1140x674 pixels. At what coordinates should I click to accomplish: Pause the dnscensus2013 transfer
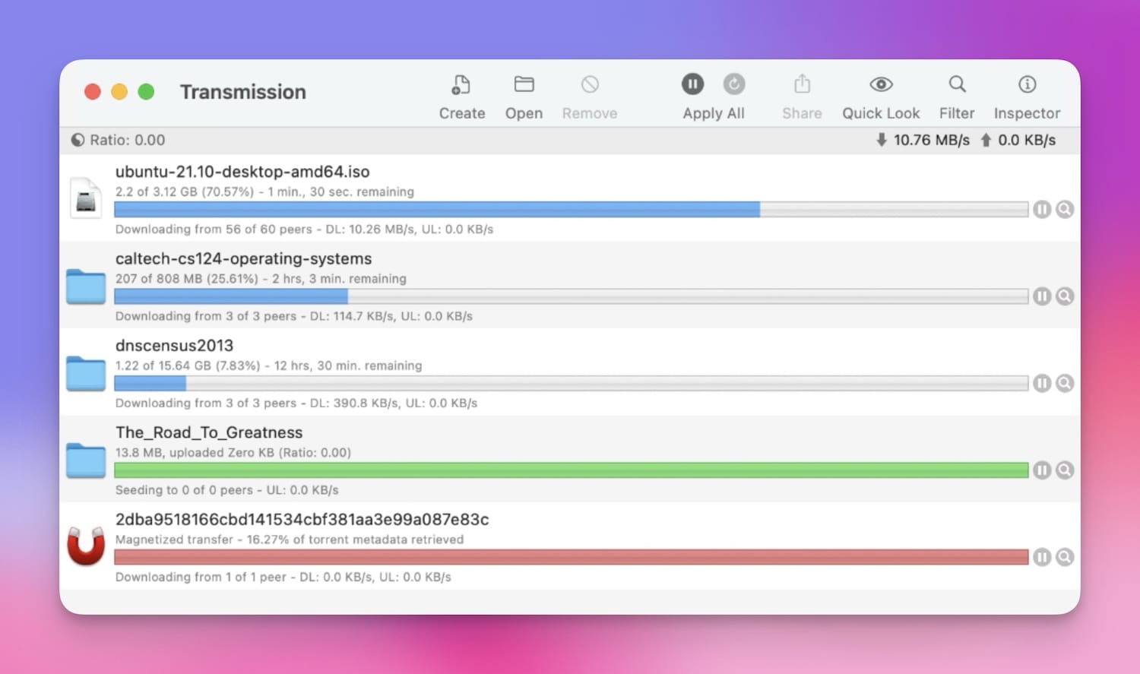[x=1042, y=383]
